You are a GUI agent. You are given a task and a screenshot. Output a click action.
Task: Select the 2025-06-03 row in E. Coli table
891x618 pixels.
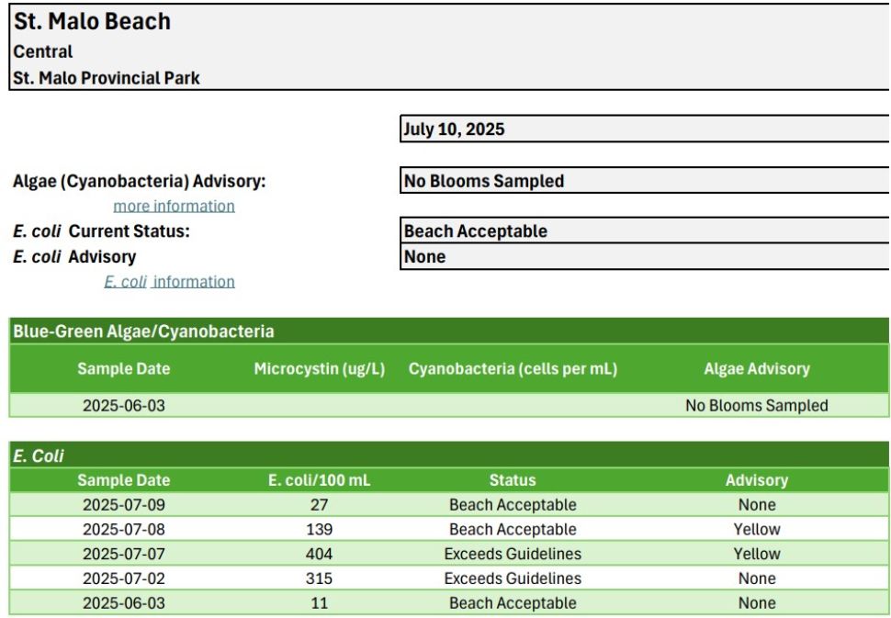tap(121, 603)
